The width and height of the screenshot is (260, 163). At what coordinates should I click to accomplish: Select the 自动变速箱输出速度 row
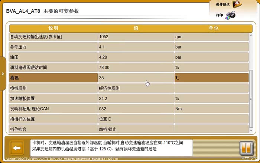[53, 37]
